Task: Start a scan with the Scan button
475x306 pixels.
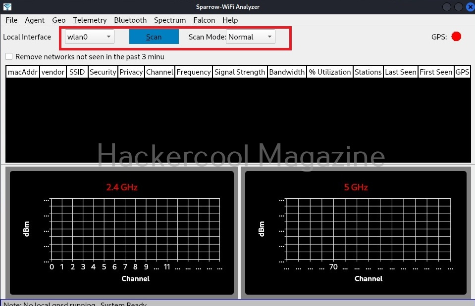Action: 154,37
